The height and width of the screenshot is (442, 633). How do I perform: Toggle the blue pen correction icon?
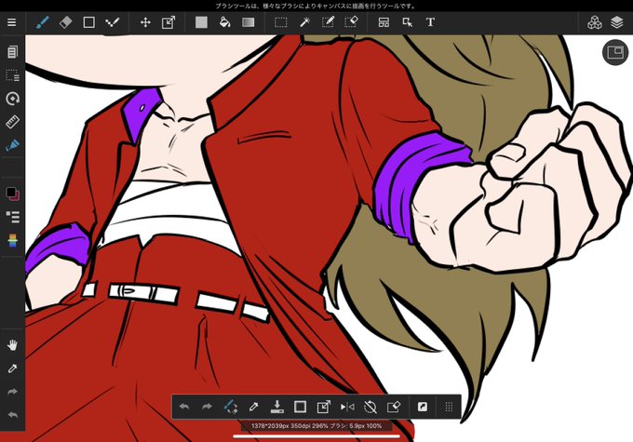click(12, 145)
